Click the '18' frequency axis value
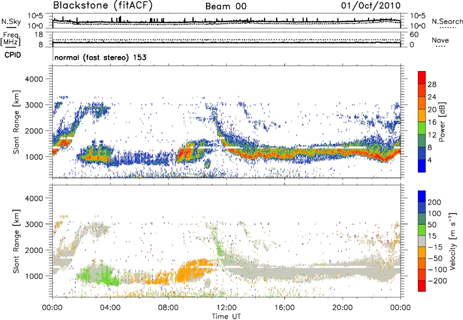The height and width of the screenshot is (320, 463). tap(39, 35)
